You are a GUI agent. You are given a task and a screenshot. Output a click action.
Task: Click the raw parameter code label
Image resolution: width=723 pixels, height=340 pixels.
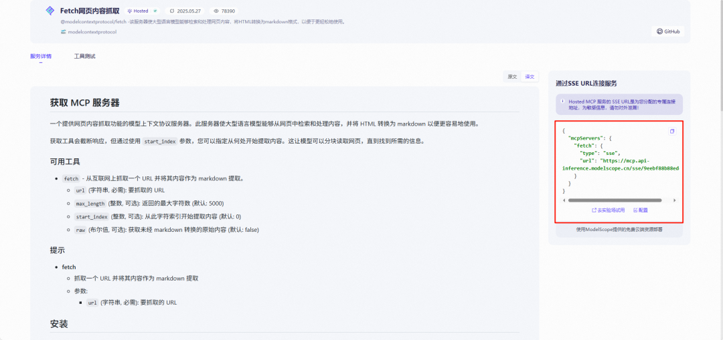click(x=80, y=230)
